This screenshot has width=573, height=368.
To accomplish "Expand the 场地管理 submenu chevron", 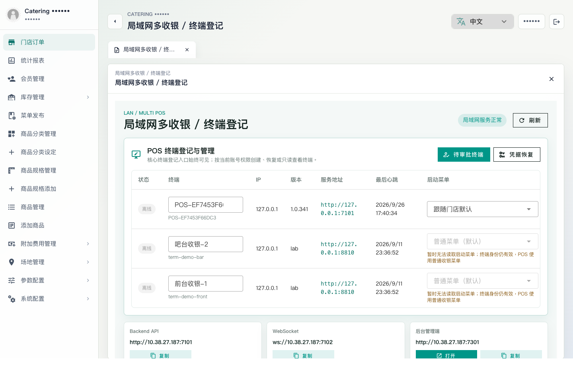I will pyautogui.click(x=88, y=262).
